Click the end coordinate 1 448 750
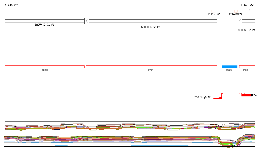This screenshot has width=260, height=155. [x=247, y=5]
